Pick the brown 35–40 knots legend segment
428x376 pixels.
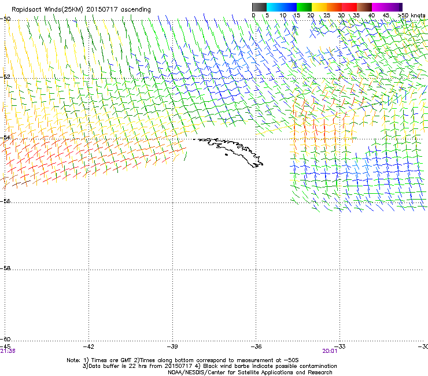pos(364,7)
